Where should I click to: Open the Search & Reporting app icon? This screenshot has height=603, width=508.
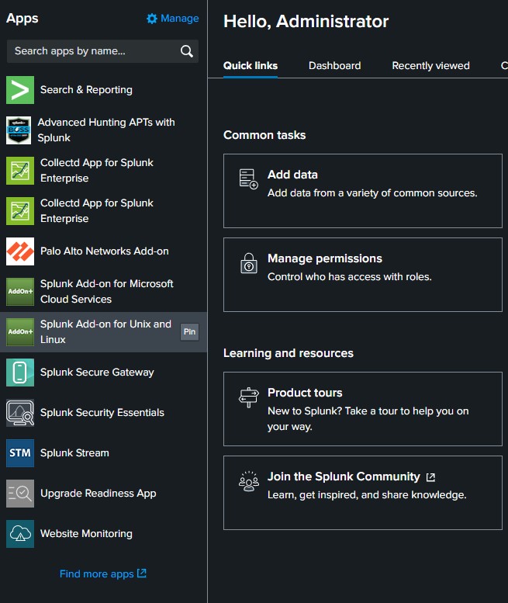(x=20, y=90)
